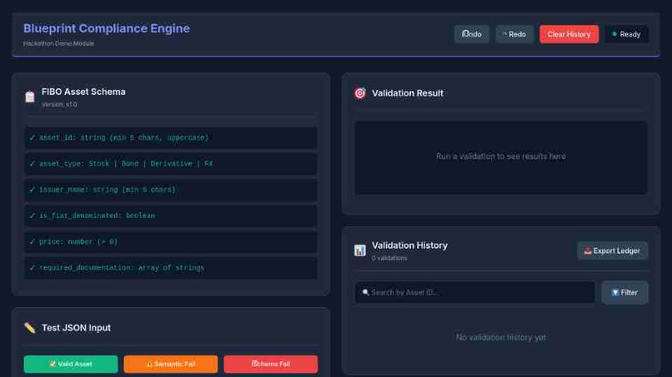Viewport: 672px width, 377px height.
Task: Click the Undo button
Action: point(471,34)
